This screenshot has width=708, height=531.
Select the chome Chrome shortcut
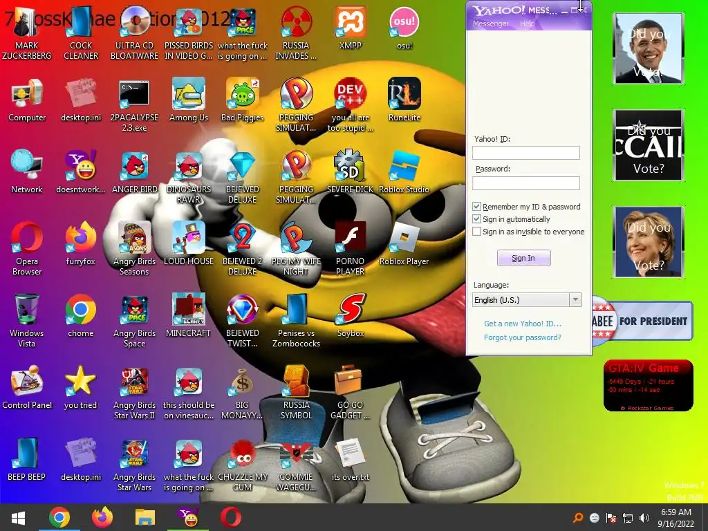[81, 316]
